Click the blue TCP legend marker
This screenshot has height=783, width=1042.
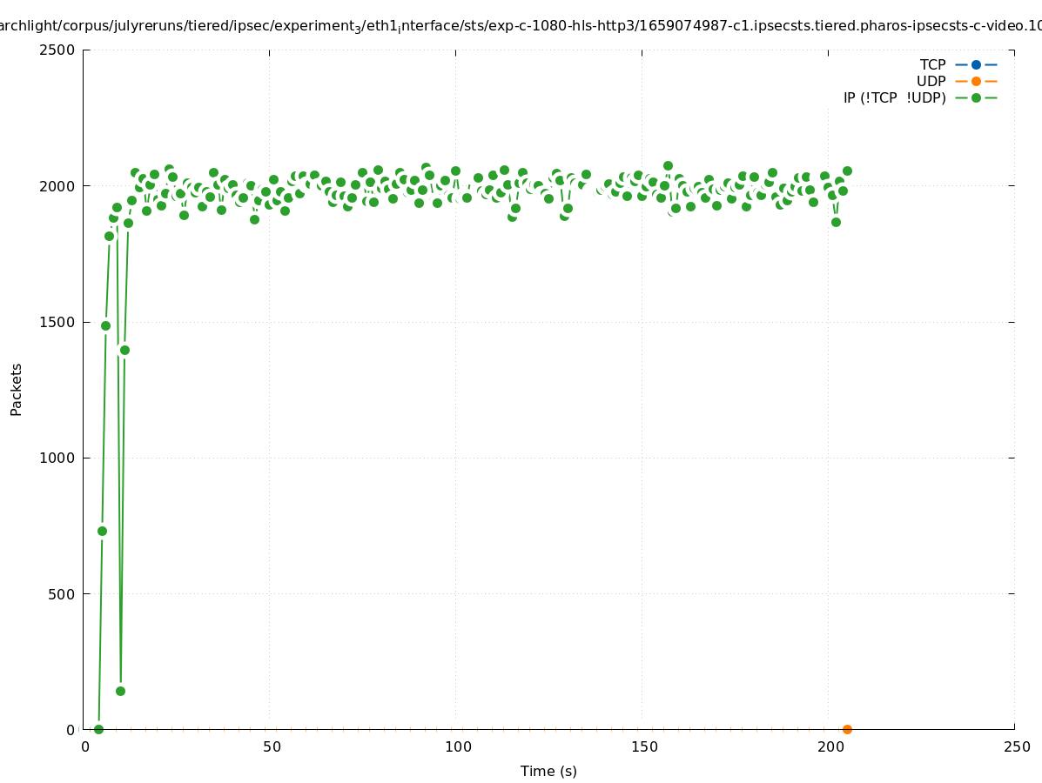[x=976, y=64]
